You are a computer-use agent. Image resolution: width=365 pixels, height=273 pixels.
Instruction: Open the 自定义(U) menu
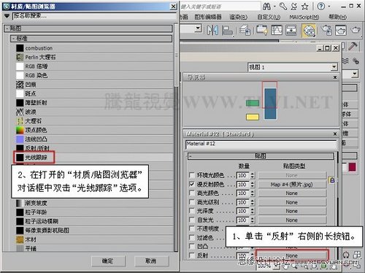(x=269, y=17)
